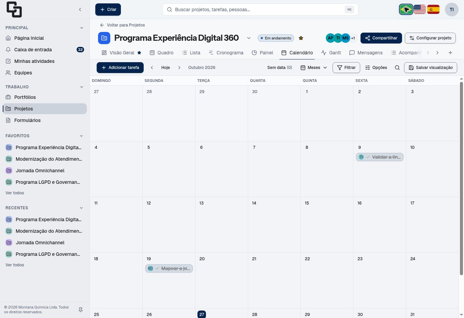Open Caixa de entrada in sidebar
The width and height of the screenshot is (464, 318).
(x=45, y=50)
